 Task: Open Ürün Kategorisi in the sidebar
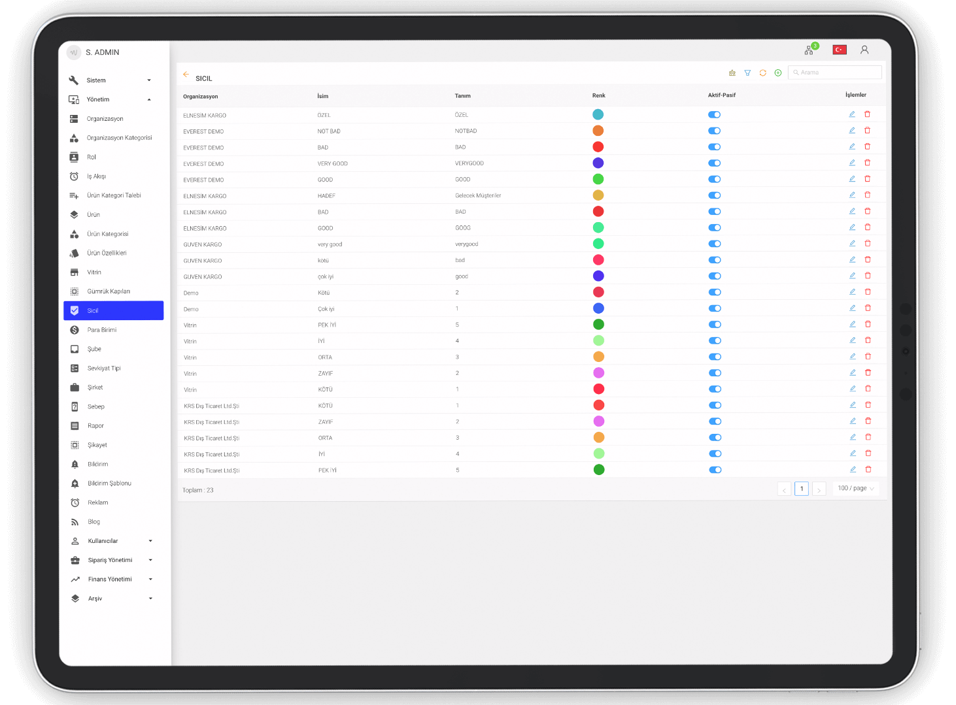112,234
